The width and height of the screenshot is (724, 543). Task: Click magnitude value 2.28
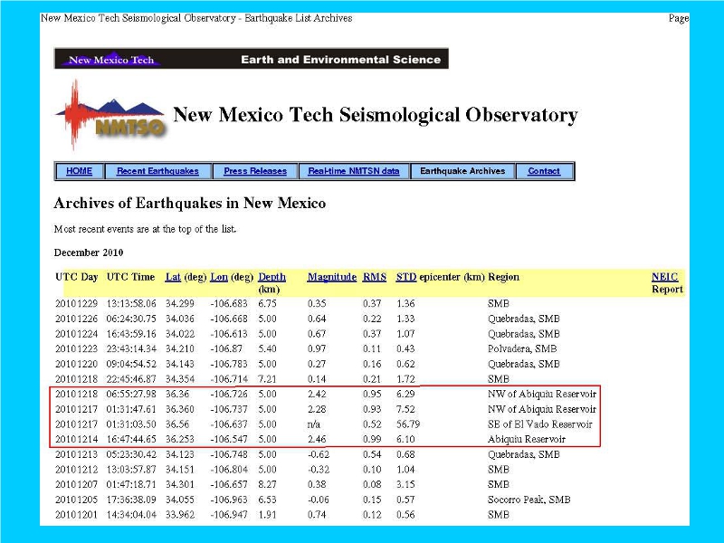click(x=318, y=410)
